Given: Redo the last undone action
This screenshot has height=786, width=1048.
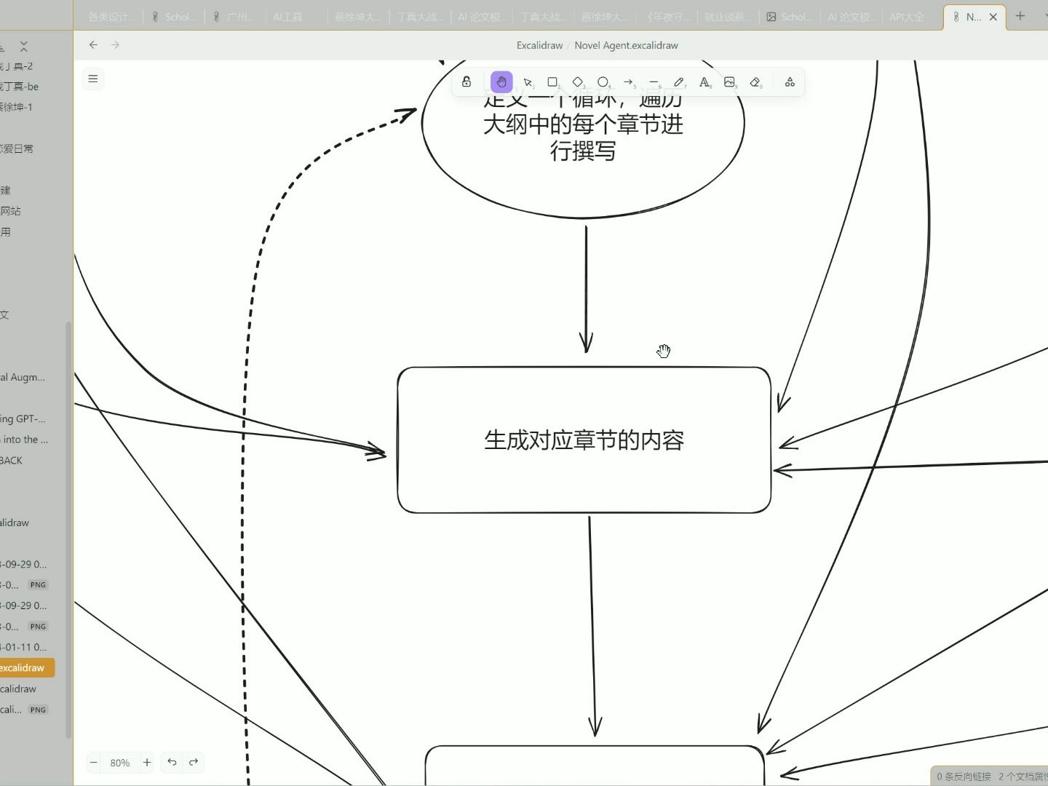Looking at the screenshot, I should [x=194, y=762].
